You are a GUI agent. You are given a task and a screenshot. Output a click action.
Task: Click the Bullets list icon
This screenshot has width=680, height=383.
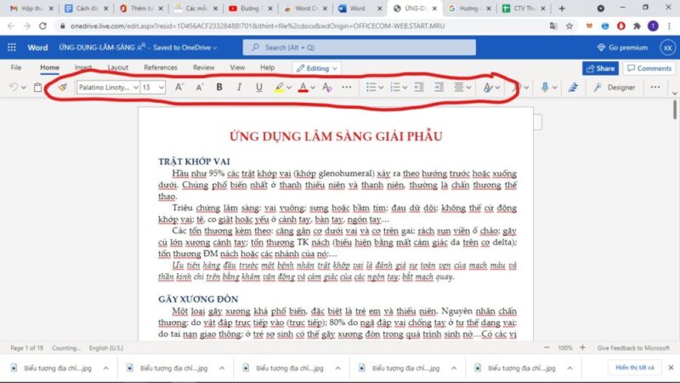pos(371,88)
